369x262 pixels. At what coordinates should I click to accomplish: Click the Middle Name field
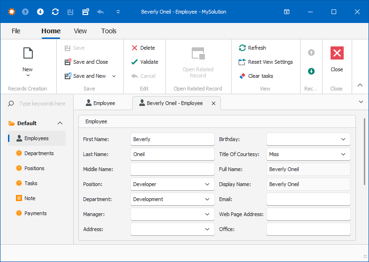tap(173, 169)
